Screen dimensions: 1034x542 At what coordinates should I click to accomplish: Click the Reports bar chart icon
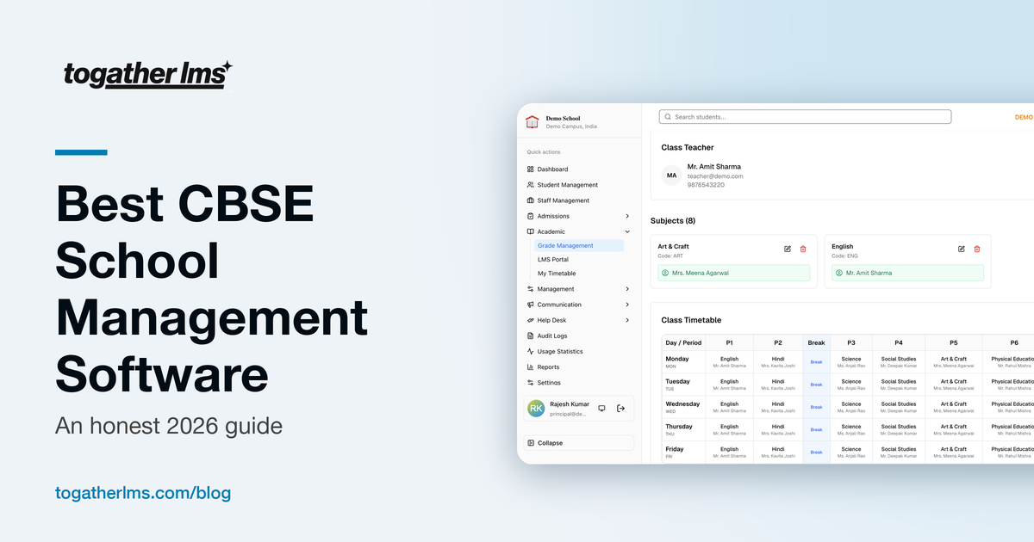point(530,366)
